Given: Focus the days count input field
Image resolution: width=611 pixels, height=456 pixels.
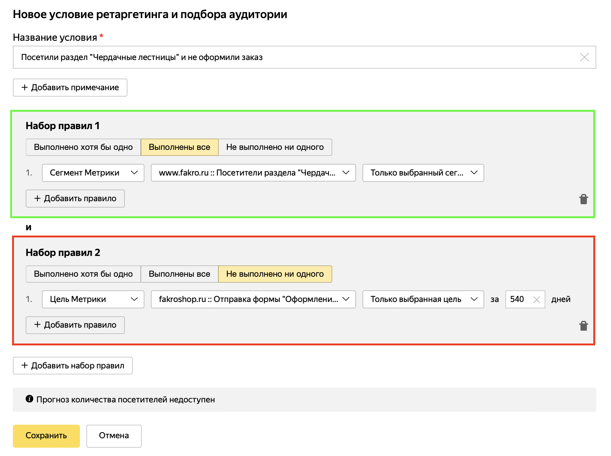Looking at the screenshot, I should point(519,299).
